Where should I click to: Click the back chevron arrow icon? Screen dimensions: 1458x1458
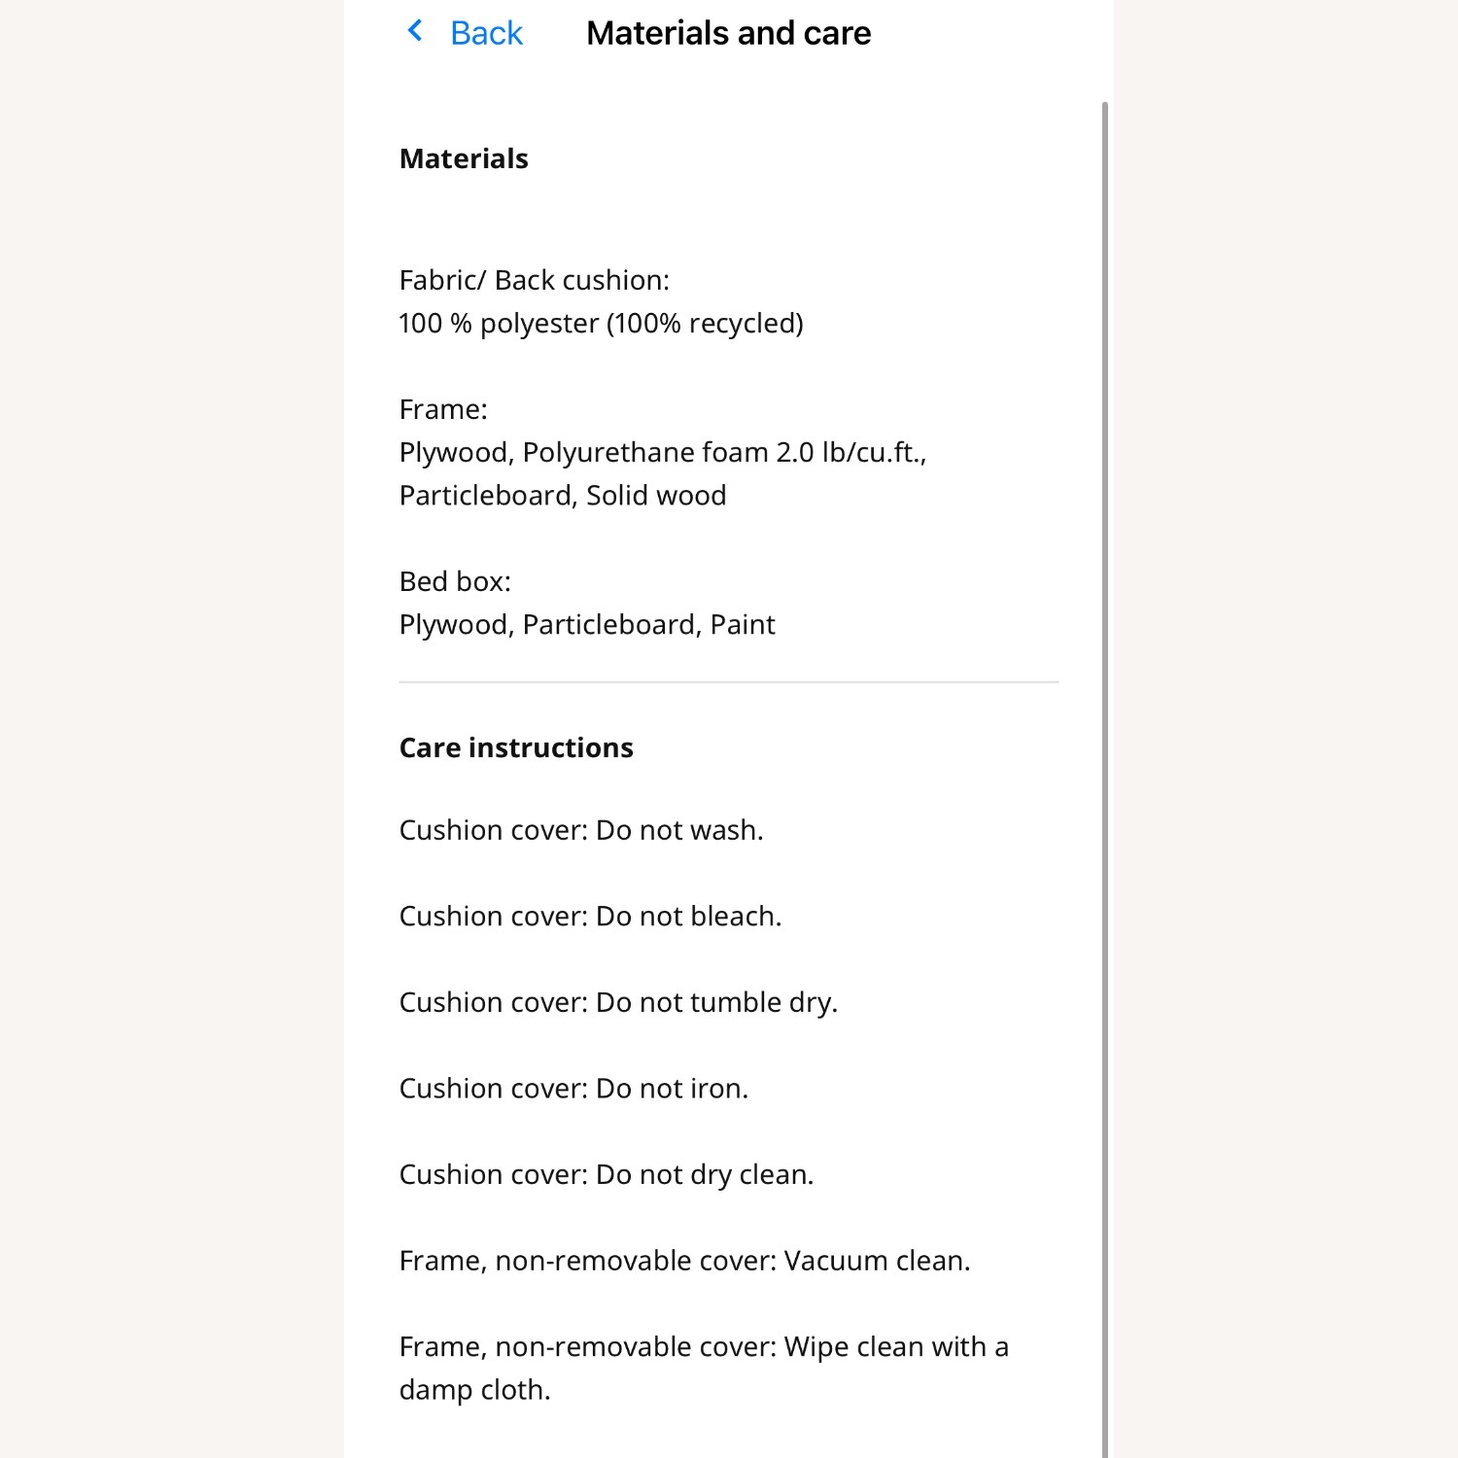pyautogui.click(x=415, y=31)
